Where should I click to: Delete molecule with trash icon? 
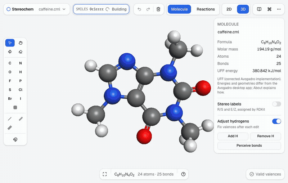(x=158, y=9)
